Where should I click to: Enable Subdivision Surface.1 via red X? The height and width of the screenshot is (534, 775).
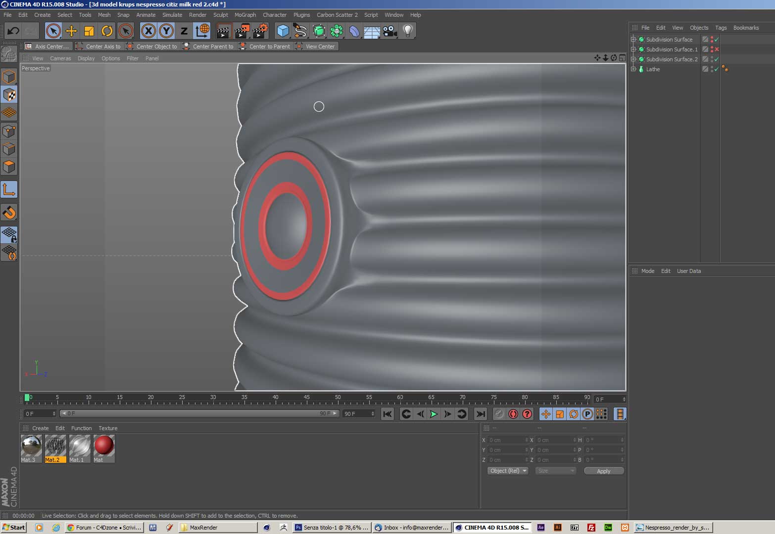point(716,49)
